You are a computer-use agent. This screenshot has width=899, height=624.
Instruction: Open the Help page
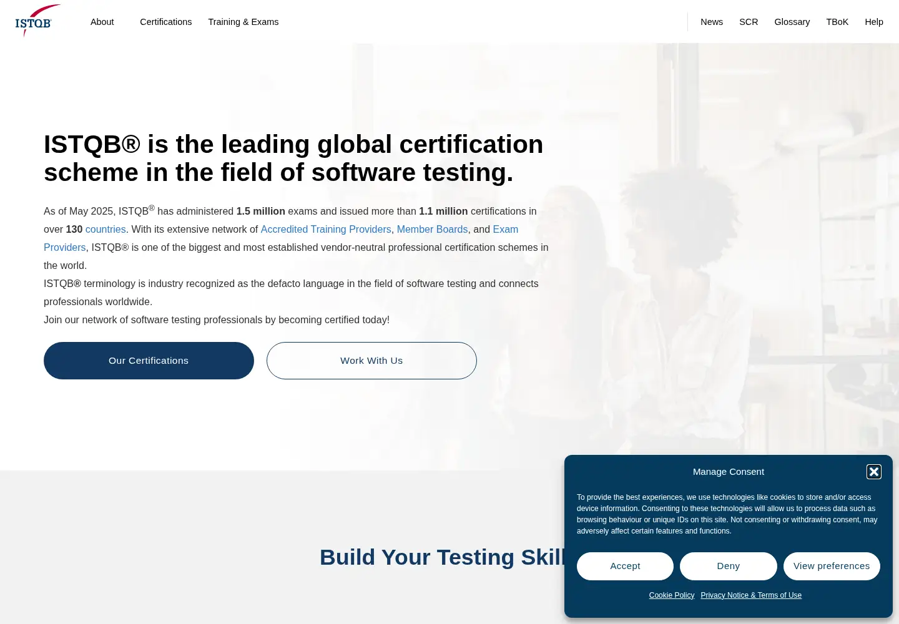coord(874,22)
